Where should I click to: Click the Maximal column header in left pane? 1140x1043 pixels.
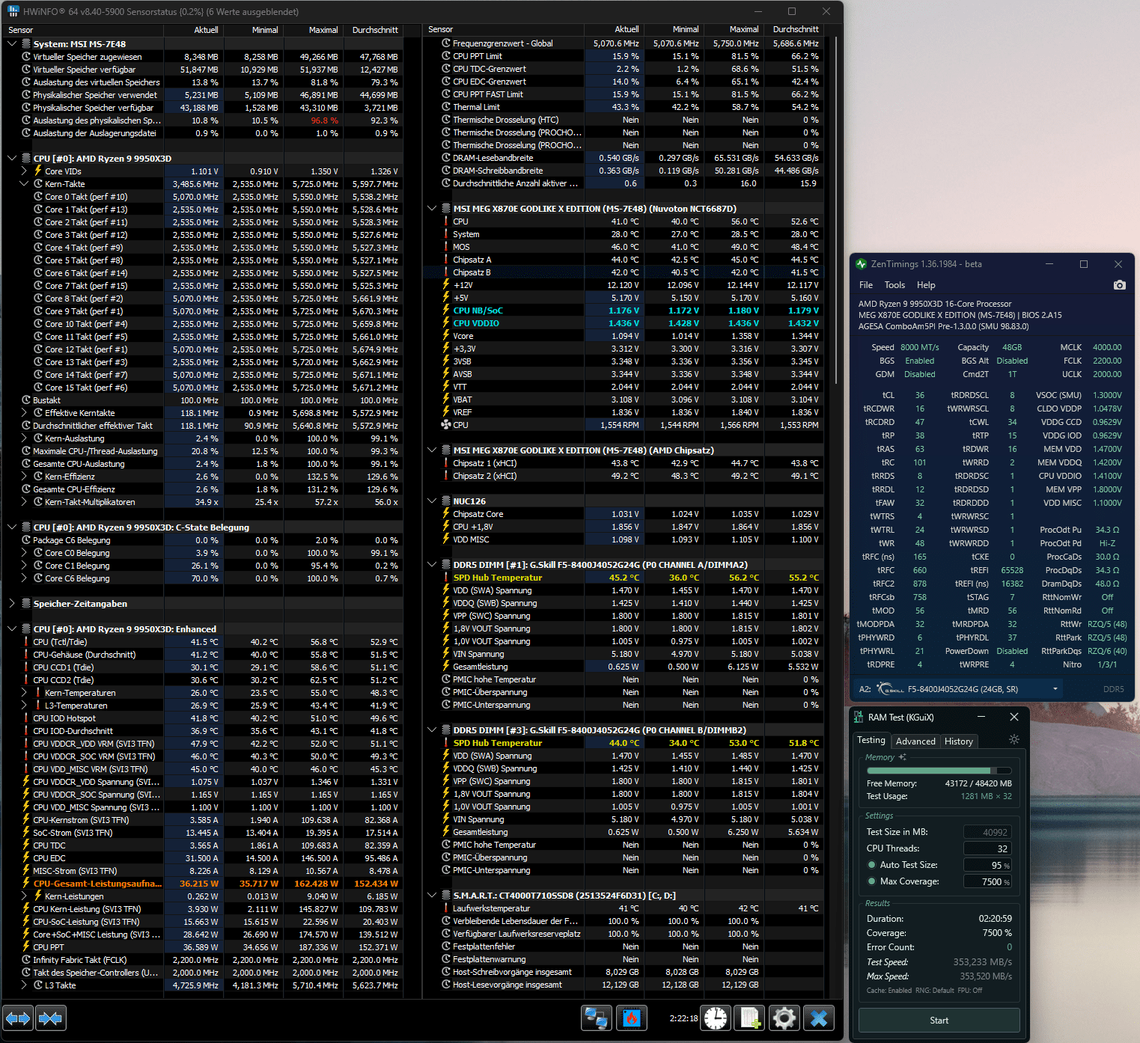313,30
